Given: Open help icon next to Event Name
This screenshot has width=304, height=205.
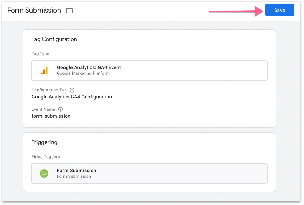Looking at the screenshot, I should point(60,109).
